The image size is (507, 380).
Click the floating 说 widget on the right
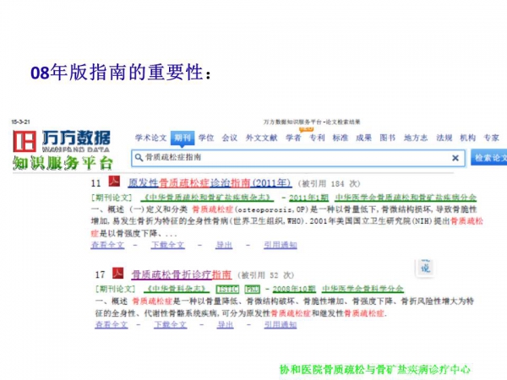click(425, 267)
